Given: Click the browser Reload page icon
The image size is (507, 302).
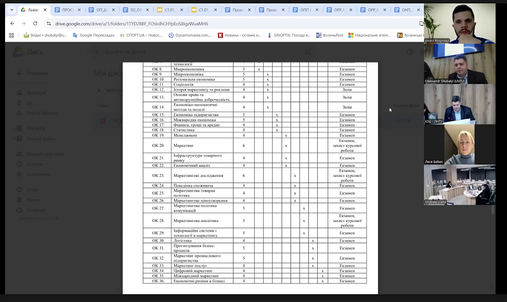Looking at the screenshot, I should [35, 24].
